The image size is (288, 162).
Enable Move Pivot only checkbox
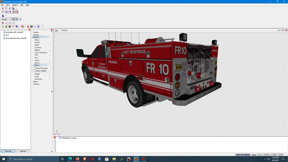click(x=35, y=68)
